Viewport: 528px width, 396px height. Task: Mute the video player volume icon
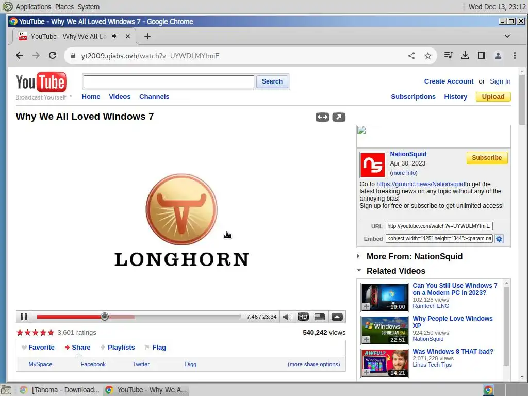coord(287,317)
